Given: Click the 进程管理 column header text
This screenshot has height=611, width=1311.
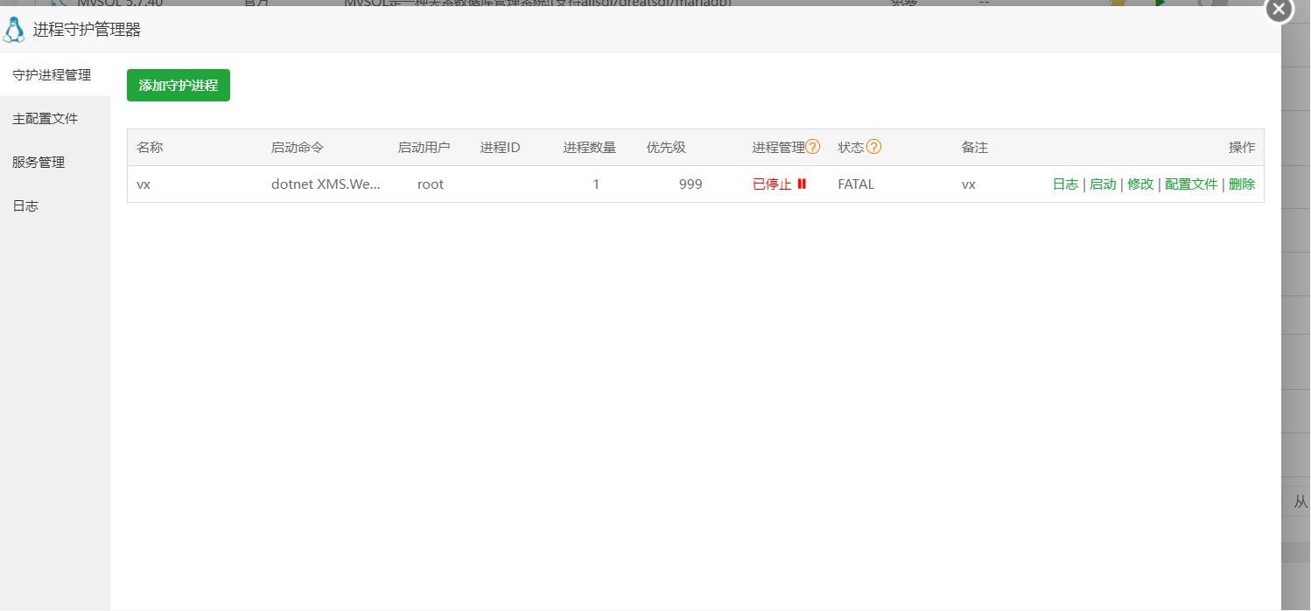Looking at the screenshot, I should click(778, 147).
